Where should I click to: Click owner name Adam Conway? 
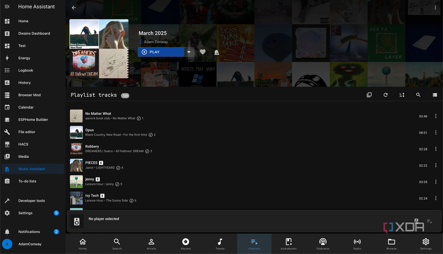click(x=156, y=42)
